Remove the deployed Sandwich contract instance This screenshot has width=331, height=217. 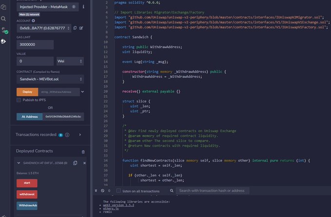point(84,163)
